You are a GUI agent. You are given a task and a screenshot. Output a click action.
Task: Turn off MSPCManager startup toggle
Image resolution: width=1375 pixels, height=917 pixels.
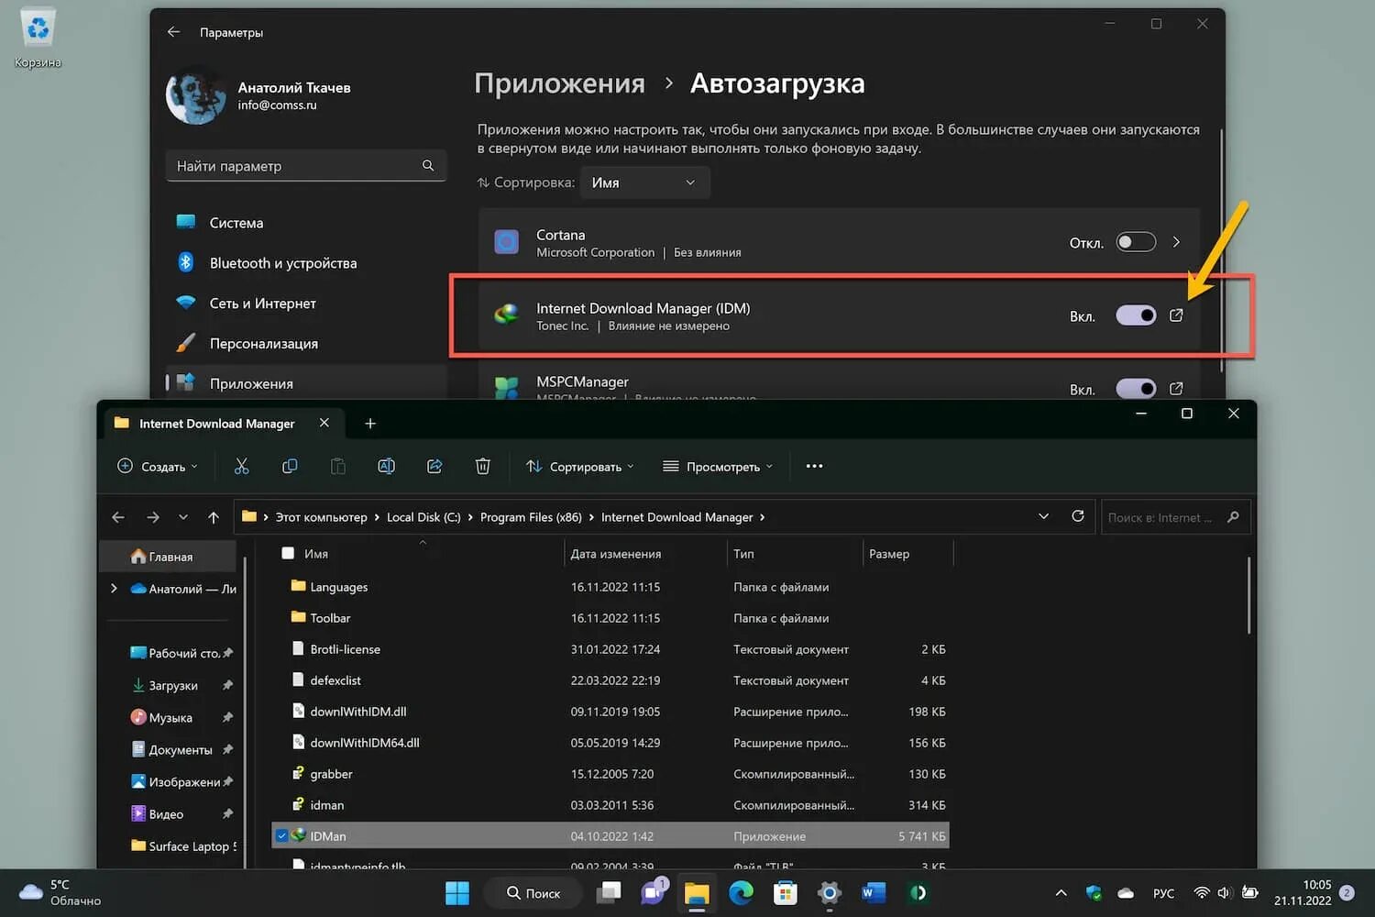tap(1136, 389)
